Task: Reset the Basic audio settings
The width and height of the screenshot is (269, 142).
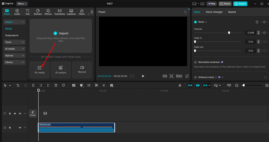Action: [257, 22]
